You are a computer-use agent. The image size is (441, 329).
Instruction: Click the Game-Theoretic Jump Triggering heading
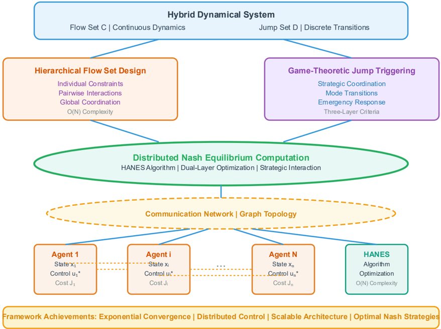pos(352,71)
